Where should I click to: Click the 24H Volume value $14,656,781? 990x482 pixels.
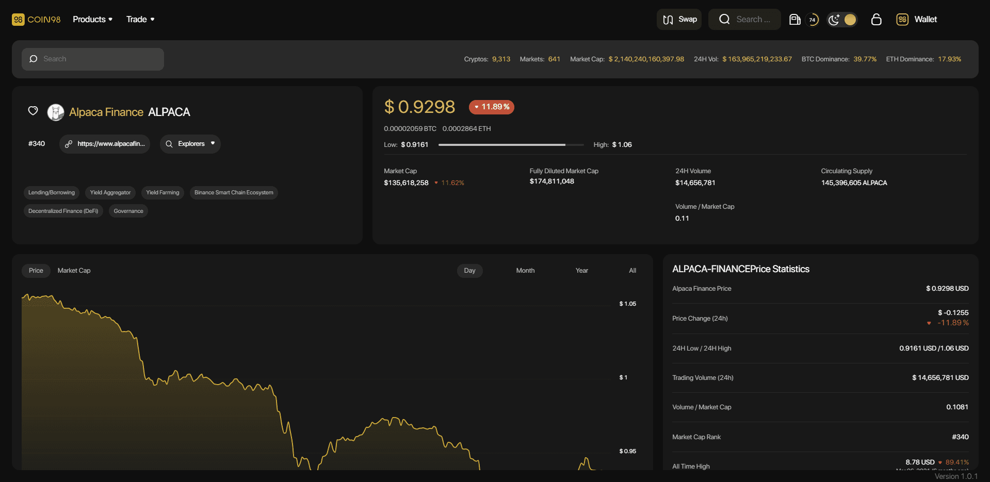[695, 183]
